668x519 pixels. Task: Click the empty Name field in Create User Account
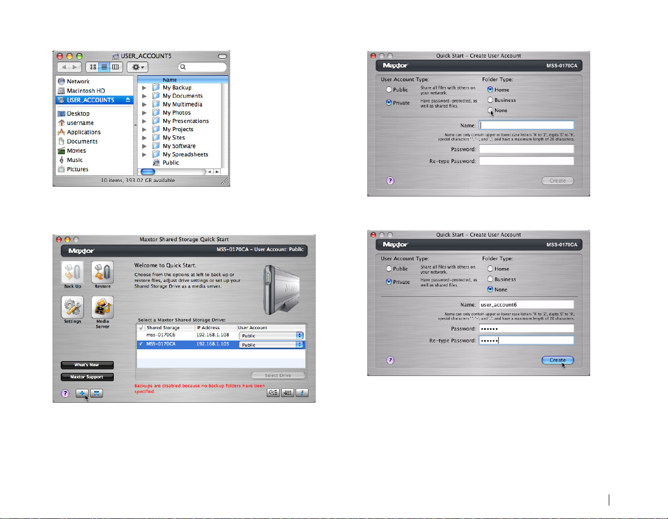point(526,125)
